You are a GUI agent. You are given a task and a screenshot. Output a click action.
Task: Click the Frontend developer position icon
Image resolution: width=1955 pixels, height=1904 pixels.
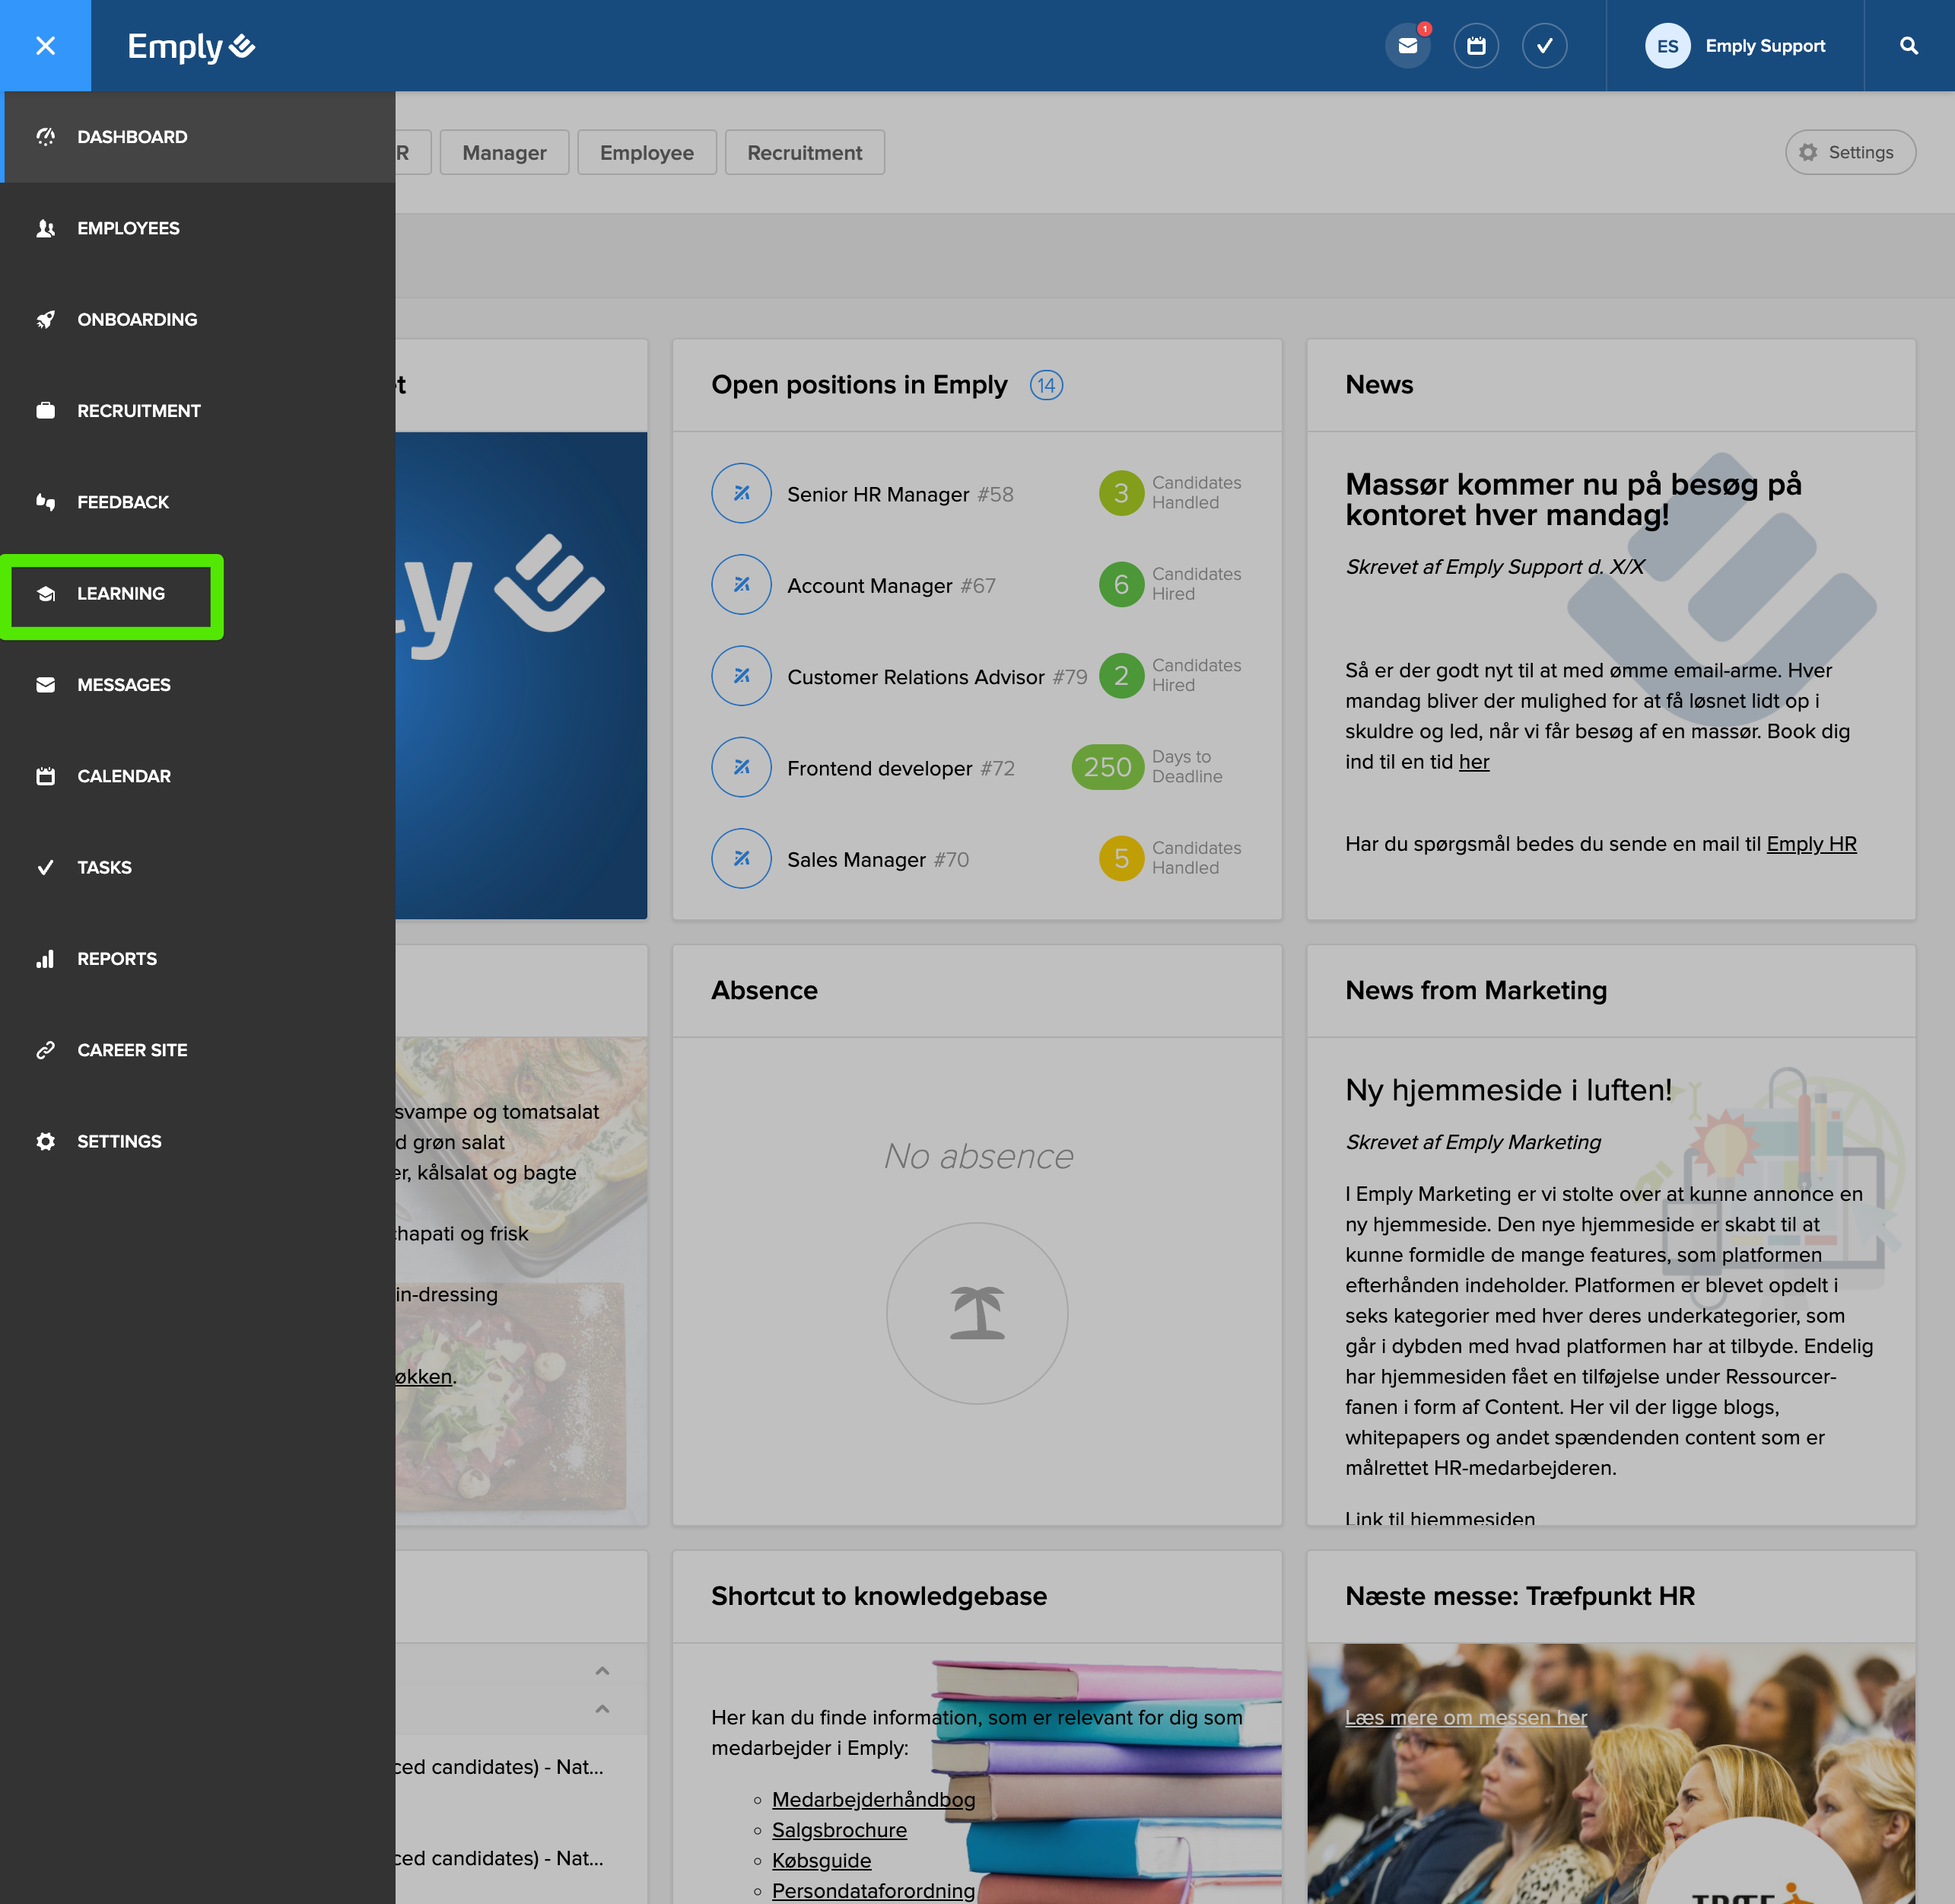741,767
